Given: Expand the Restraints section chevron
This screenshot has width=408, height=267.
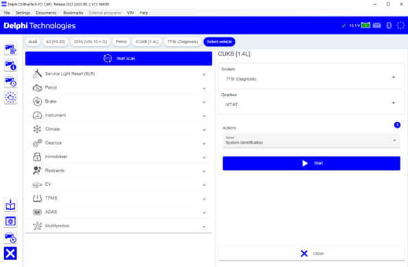Looking at the screenshot, I should click(204, 171).
